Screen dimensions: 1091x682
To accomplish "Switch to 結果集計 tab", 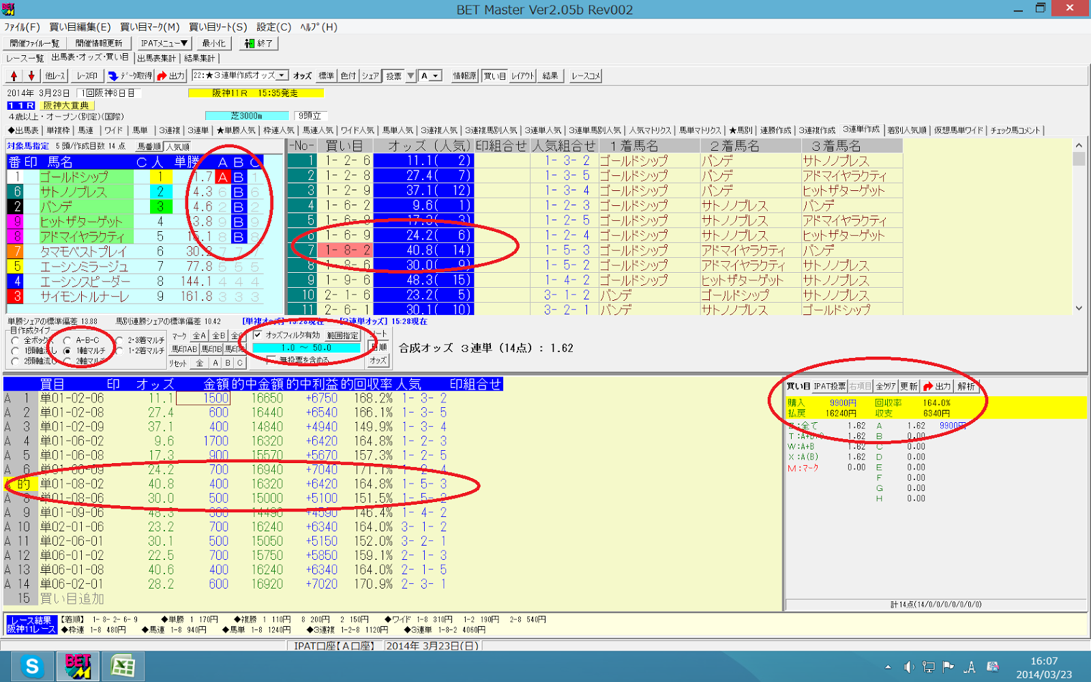I will [199, 58].
